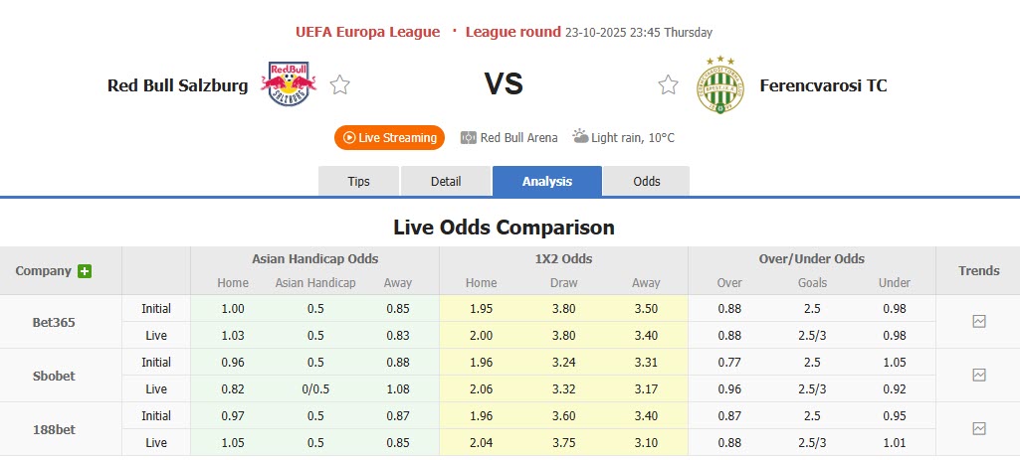Click the light rain weather icon
The height and width of the screenshot is (460, 1020).
579,137
